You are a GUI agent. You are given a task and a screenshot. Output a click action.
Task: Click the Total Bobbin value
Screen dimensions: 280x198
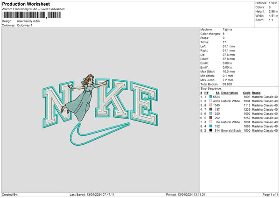(227, 84)
